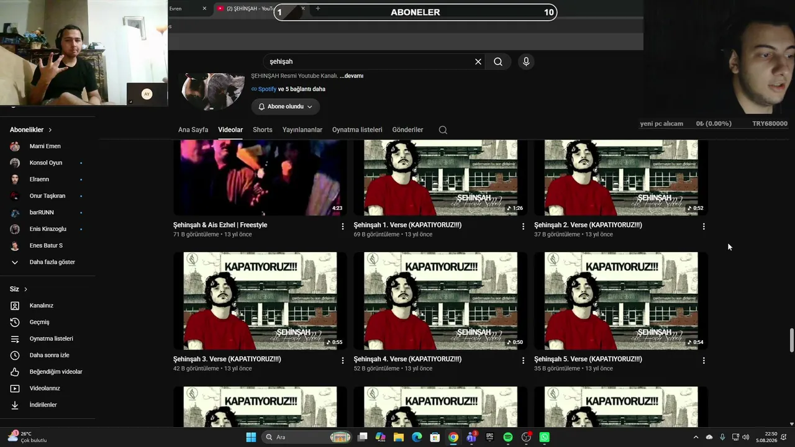Screen dimensions: 795x447
Task: Open options menu for Şehinşah 4. Verse
Action: (x=523, y=361)
